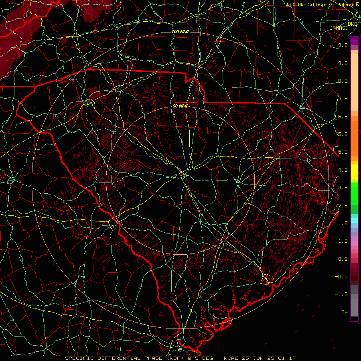This screenshot has height=361, width=361.
Task: Pick the bright green segment of the color bar
Action: point(354,193)
